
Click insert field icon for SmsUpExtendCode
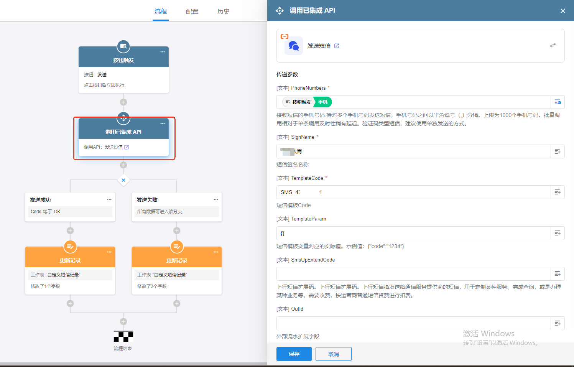point(558,274)
